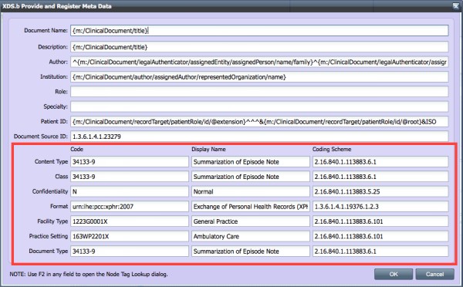The height and width of the screenshot is (287, 463).
Task: Click the Confidentiality coding scheme field
Action: [x=380, y=191]
